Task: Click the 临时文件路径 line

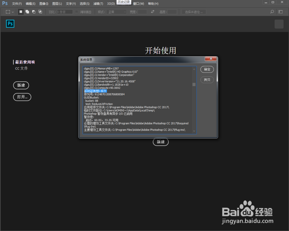Action: point(119,111)
